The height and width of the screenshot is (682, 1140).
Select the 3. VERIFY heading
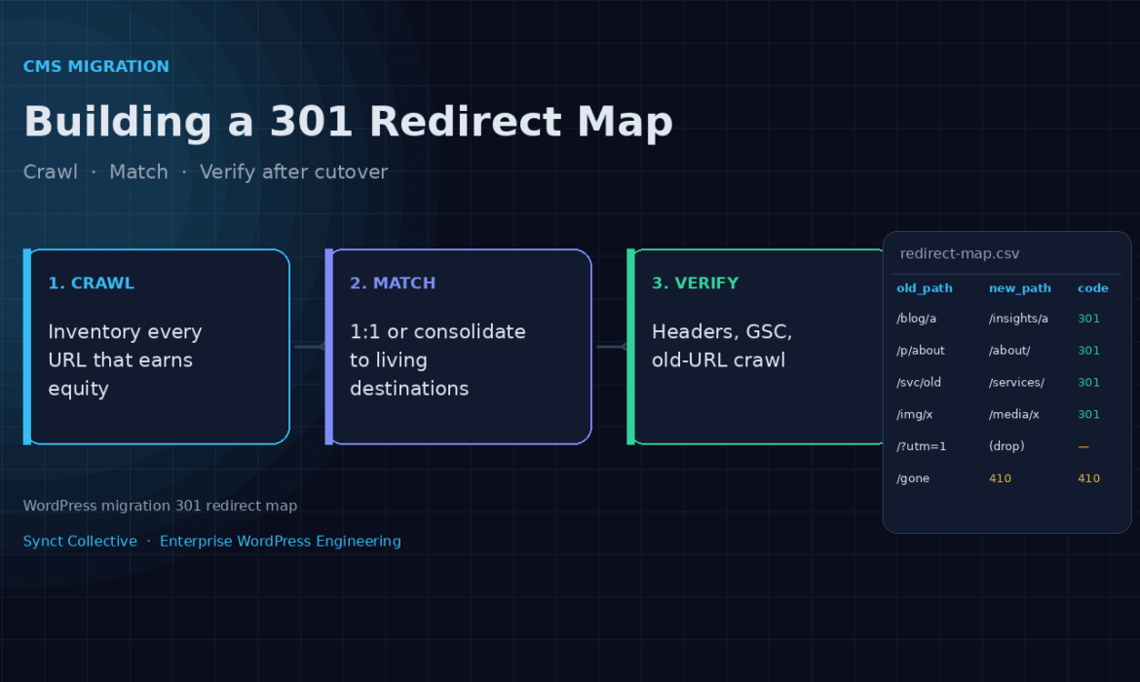click(695, 283)
